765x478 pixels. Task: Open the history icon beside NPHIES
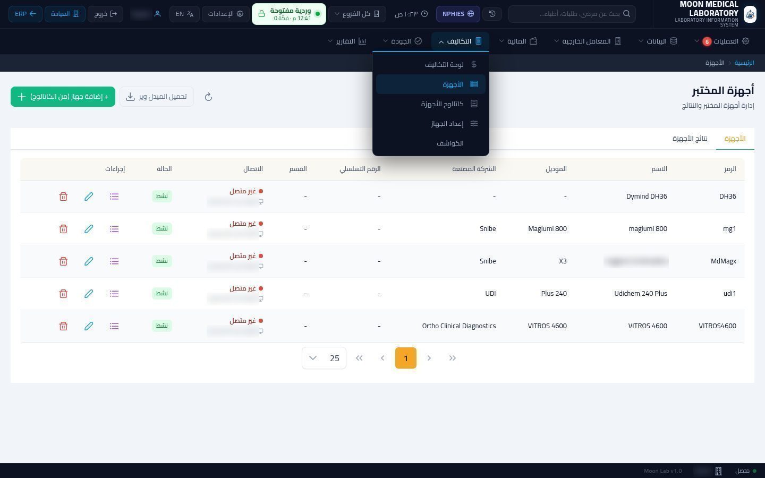pos(492,14)
